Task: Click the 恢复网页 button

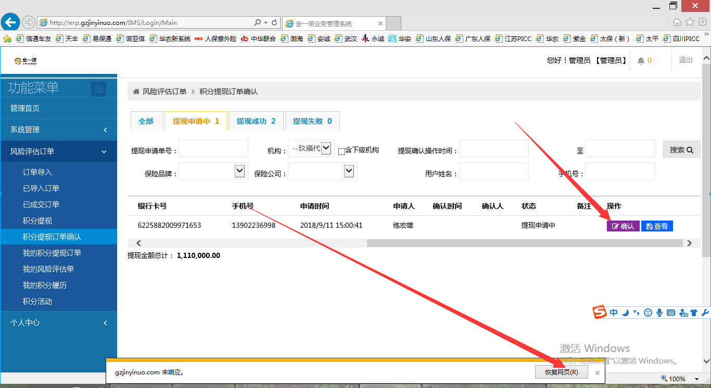Action: pos(561,372)
